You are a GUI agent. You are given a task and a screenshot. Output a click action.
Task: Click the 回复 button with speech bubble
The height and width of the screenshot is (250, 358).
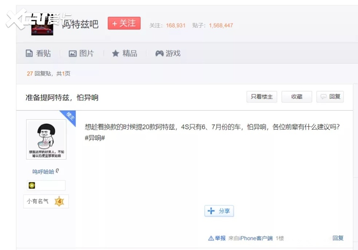click(330, 97)
